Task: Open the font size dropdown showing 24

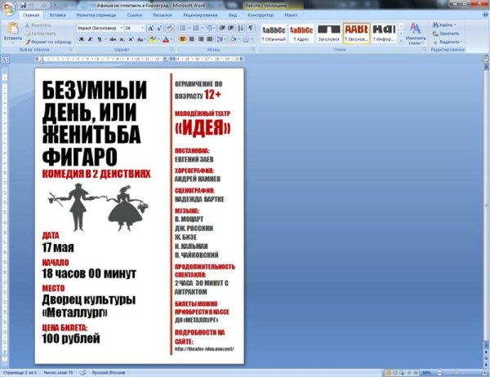Action: (142, 28)
